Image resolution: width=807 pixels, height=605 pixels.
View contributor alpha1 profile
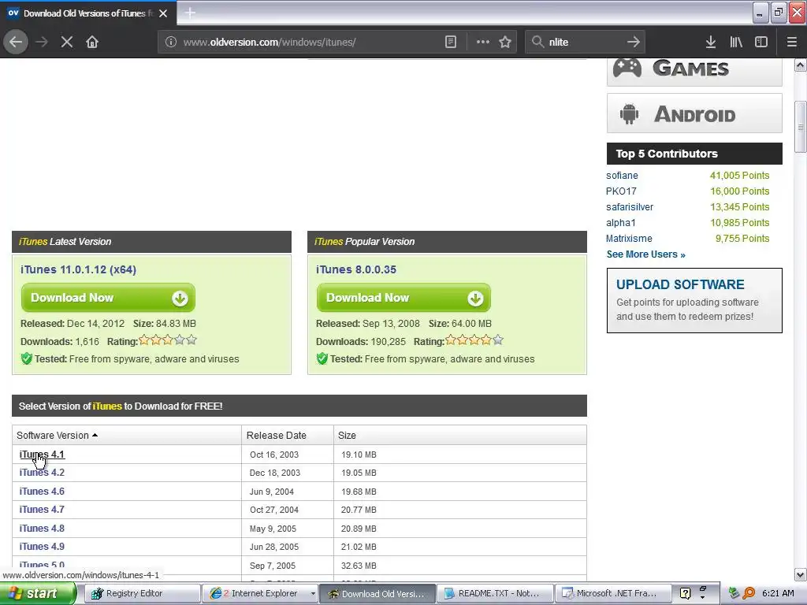621,223
